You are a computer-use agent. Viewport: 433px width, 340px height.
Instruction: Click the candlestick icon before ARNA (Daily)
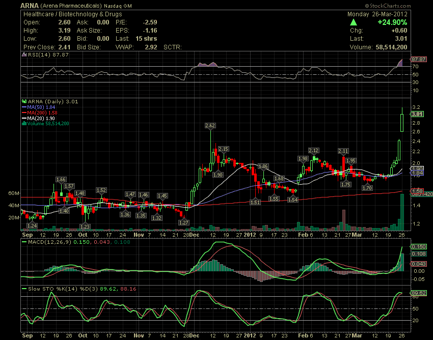coord(24,102)
